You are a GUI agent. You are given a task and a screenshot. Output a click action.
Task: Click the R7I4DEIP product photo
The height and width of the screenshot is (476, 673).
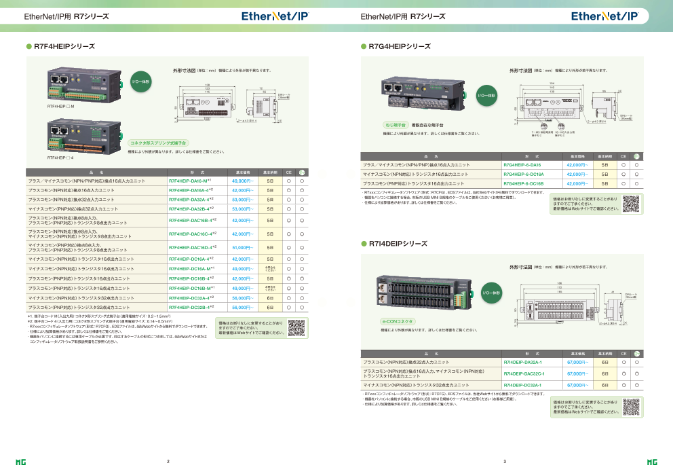(424, 293)
